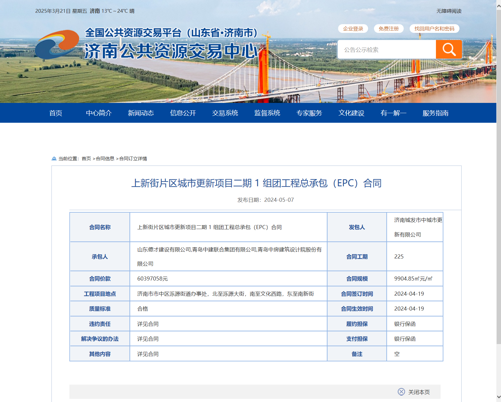Select the 监督系统 menu item
501x402 pixels.
(x=267, y=113)
